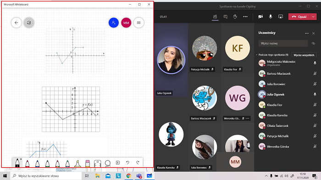This screenshot has width=321, height=180.
Task: Select the blue pen in Whiteboard
Action: coord(37,164)
